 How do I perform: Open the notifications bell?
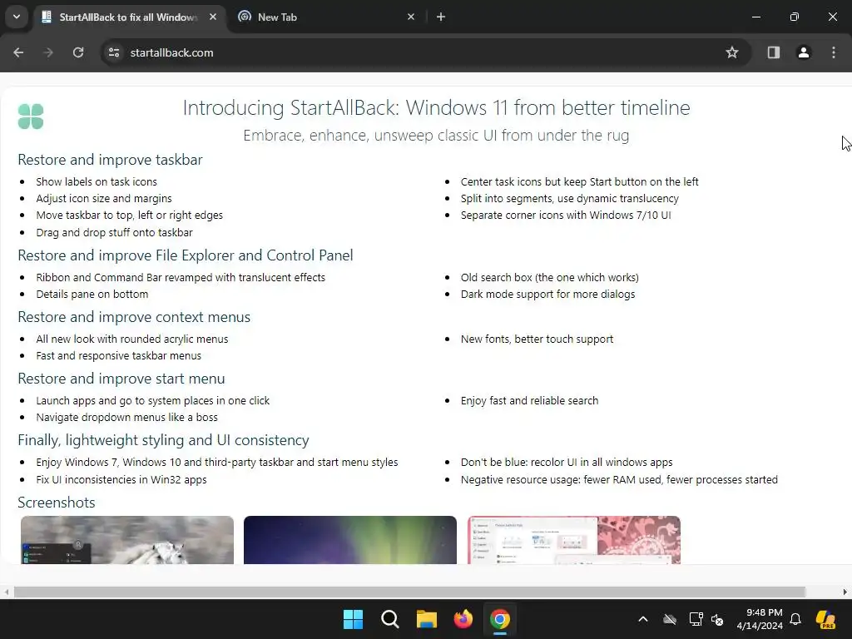(x=795, y=619)
